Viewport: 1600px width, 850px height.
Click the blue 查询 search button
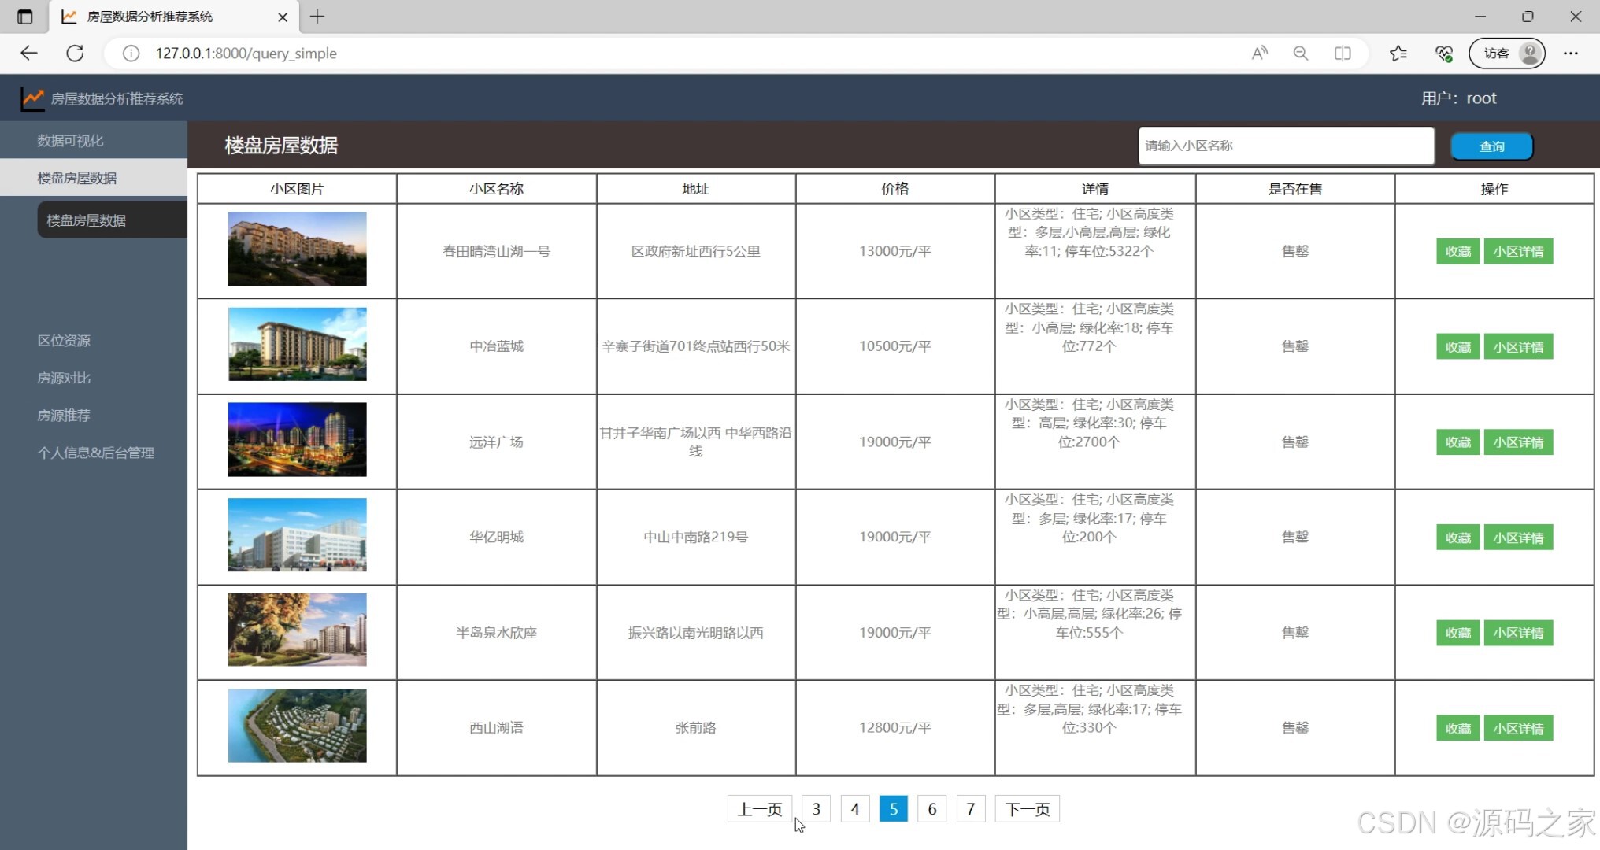click(1491, 146)
